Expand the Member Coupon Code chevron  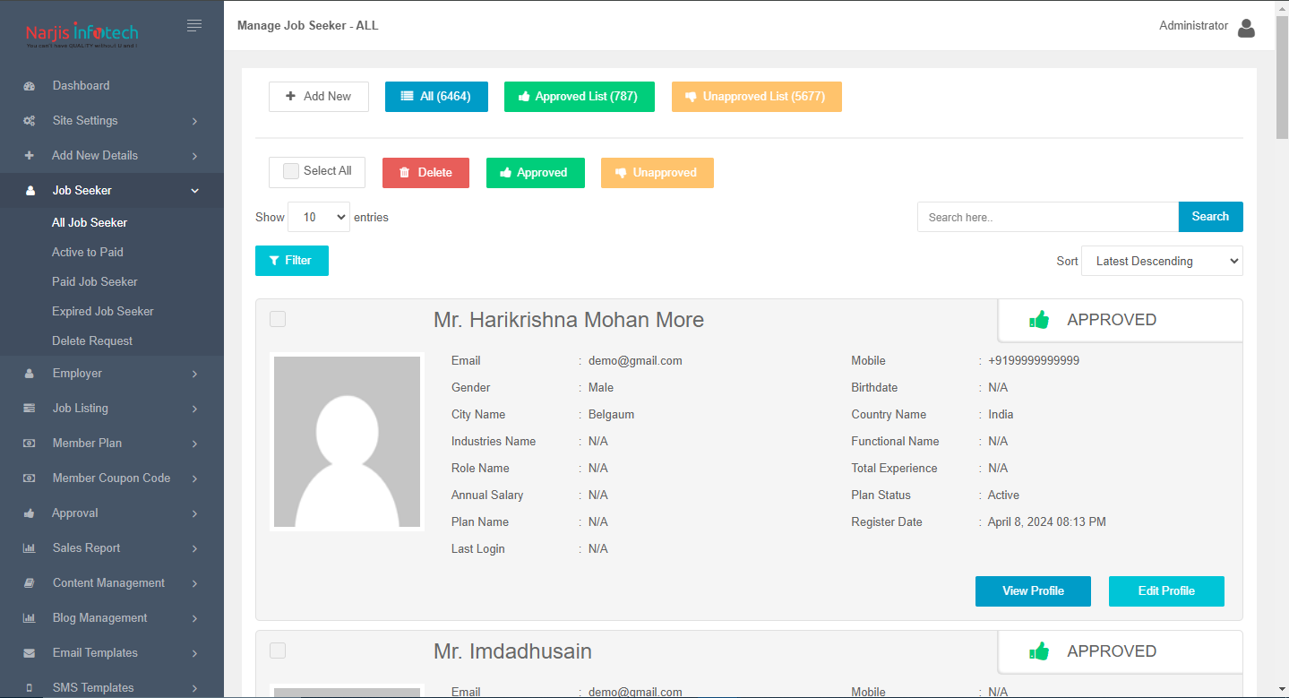194,478
